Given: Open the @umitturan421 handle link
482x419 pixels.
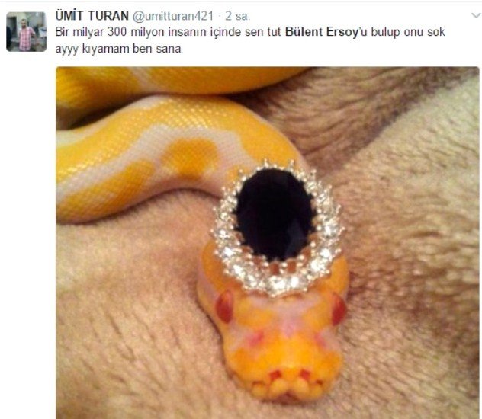Looking at the screenshot, I should point(173,16).
